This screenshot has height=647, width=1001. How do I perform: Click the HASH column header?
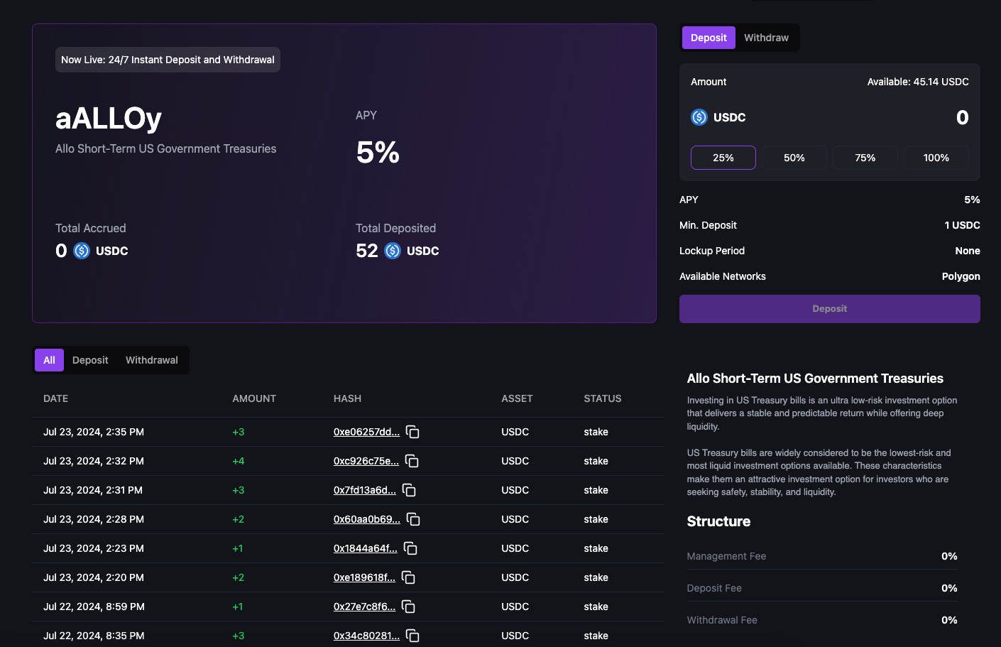[x=347, y=398]
